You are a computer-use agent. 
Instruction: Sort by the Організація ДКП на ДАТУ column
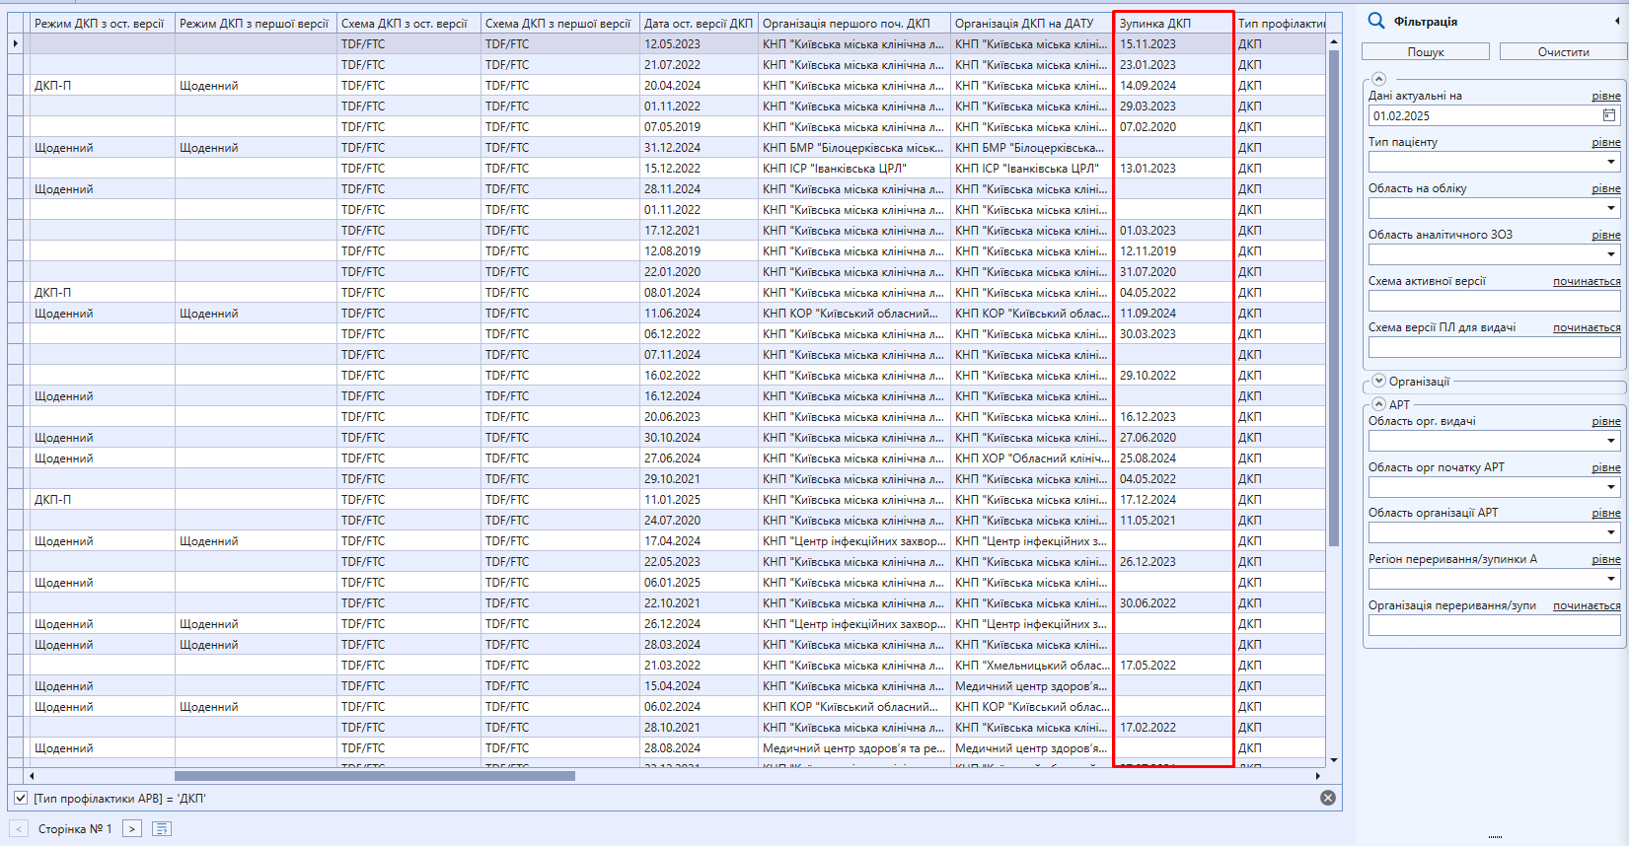[1031, 23]
